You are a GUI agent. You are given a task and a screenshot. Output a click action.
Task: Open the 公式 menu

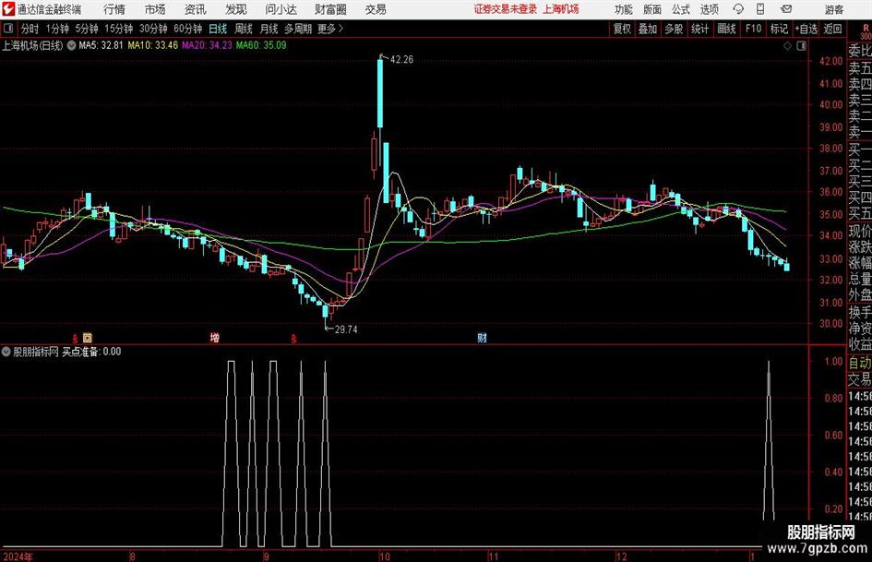(x=681, y=9)
